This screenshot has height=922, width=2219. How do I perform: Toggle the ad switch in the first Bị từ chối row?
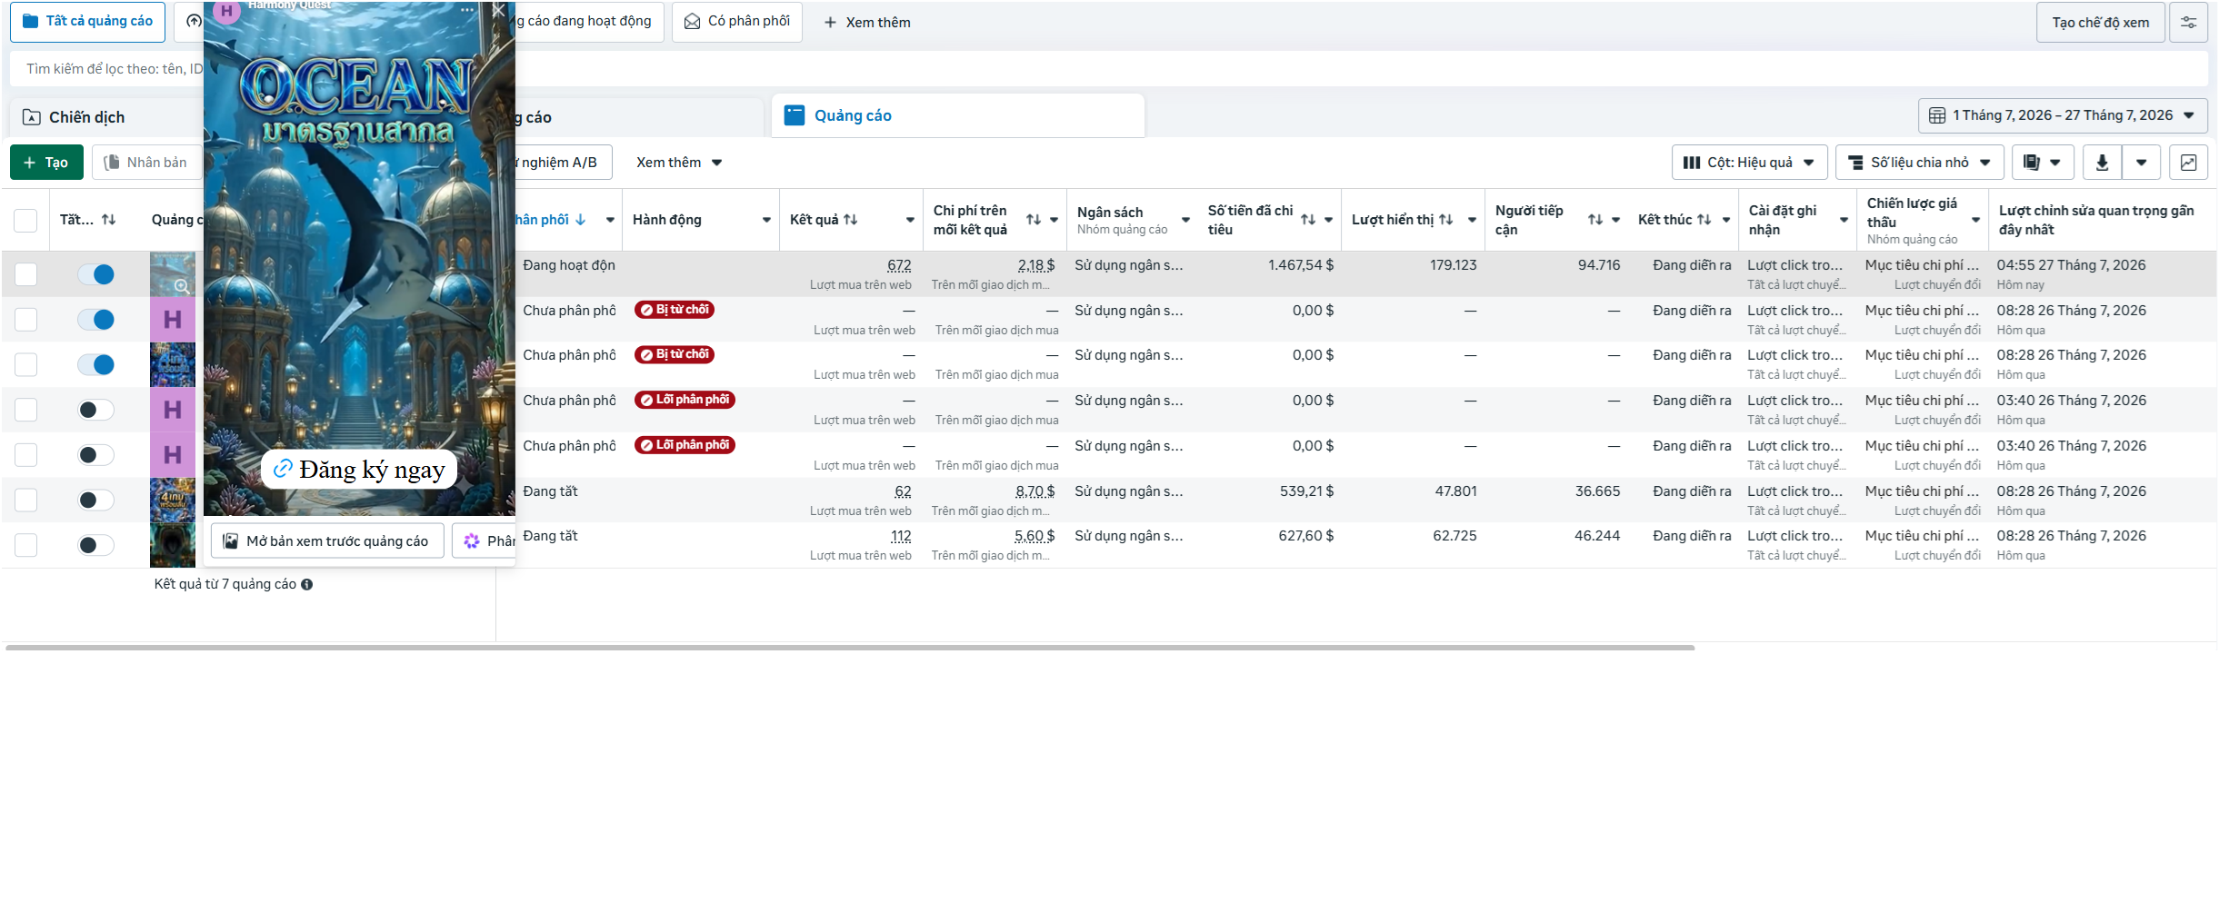[95, 320]
